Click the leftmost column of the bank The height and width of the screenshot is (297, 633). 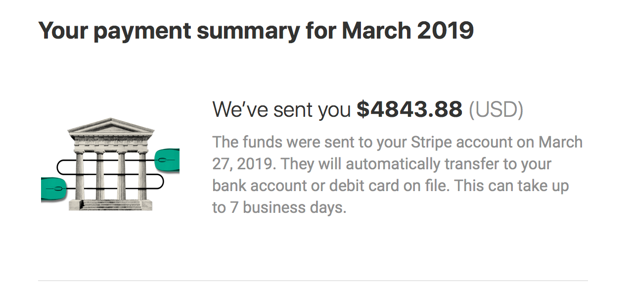pos(79,176)
